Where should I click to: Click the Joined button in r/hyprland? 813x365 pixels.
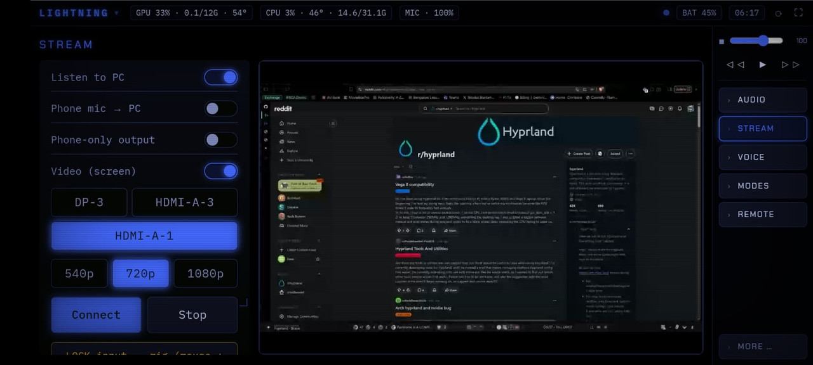pos(615,153)
